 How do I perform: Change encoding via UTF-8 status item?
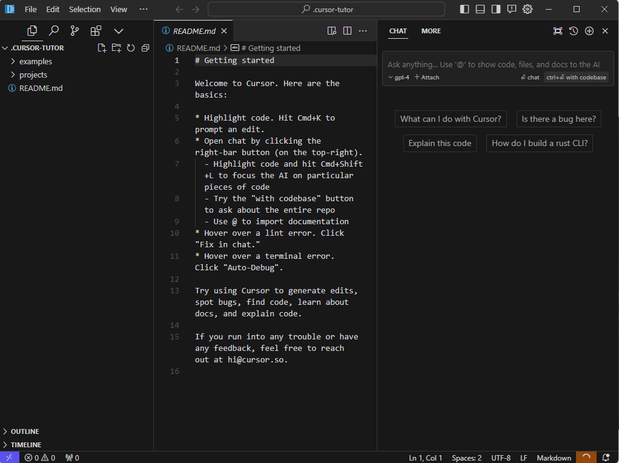tap(500, 458)
